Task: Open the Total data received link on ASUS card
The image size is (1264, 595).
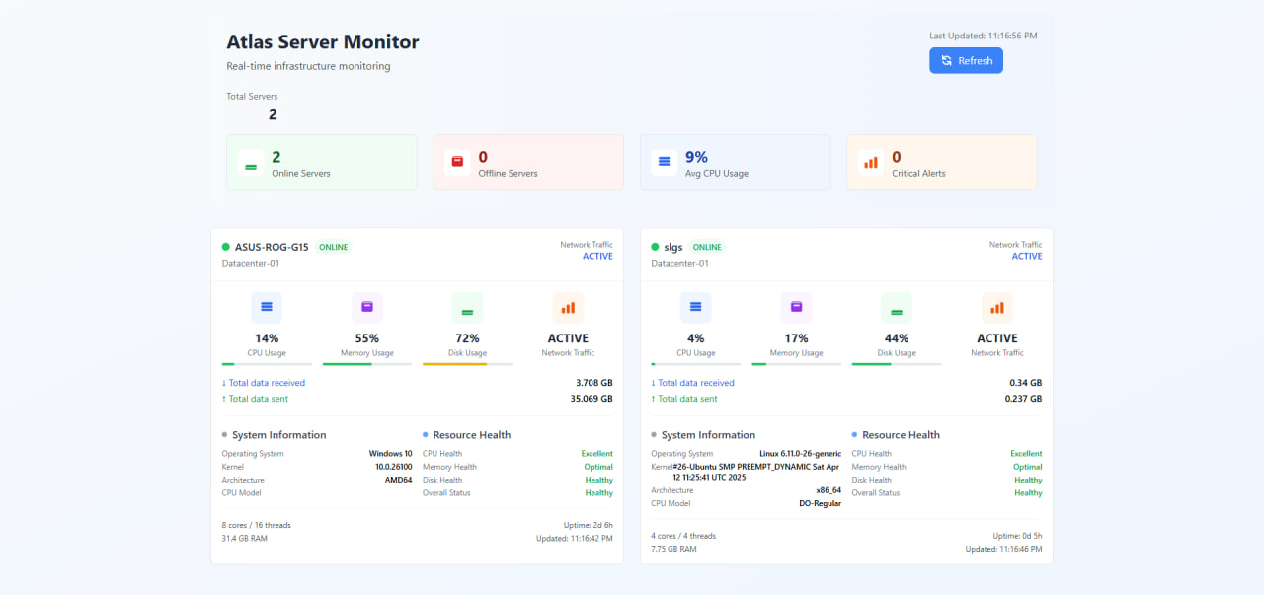Action: tap(264, 383)
